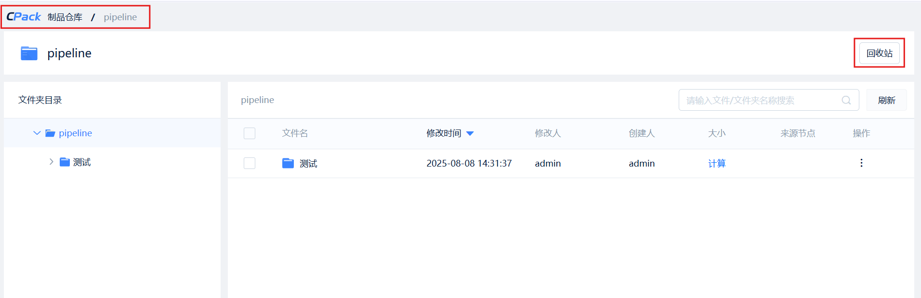Focus the file/folder name search field
Viewport: 921px width, 298px height.
pos(761,100)
